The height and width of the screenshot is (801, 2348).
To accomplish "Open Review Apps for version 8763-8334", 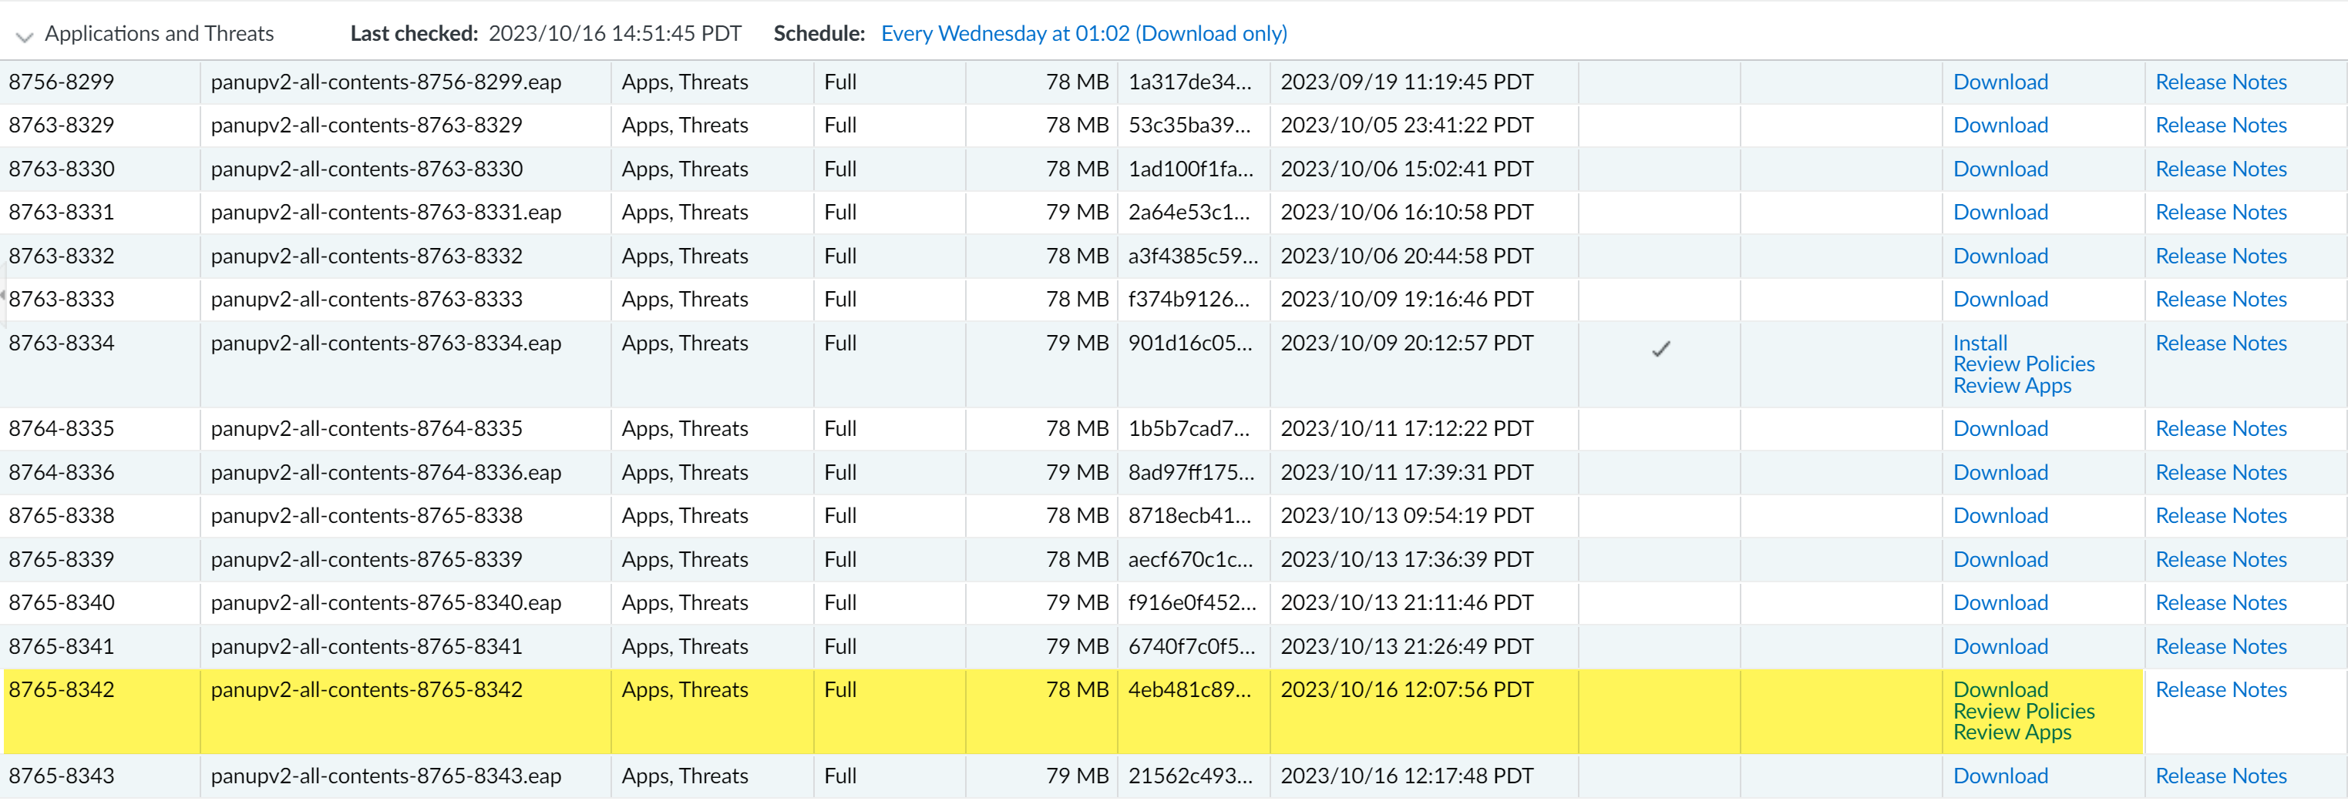I will click(x=2012, y=386).
